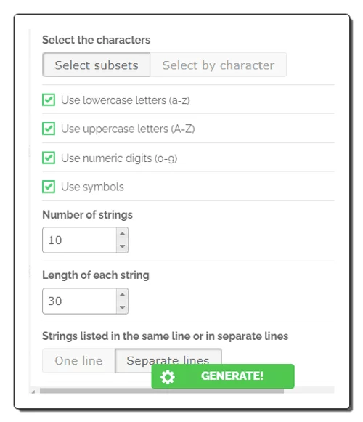Disable the Use symbols checkbox
The height and width of the screenshot is (422, 363).
pos(49,187)
